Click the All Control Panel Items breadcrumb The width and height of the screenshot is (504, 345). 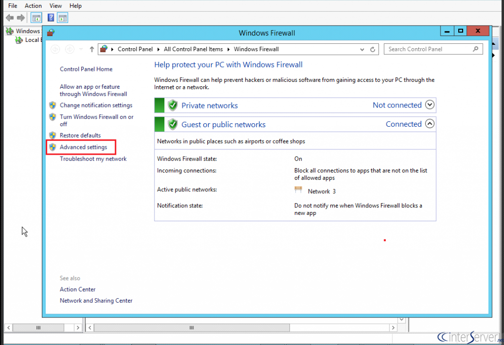[193, 49]
